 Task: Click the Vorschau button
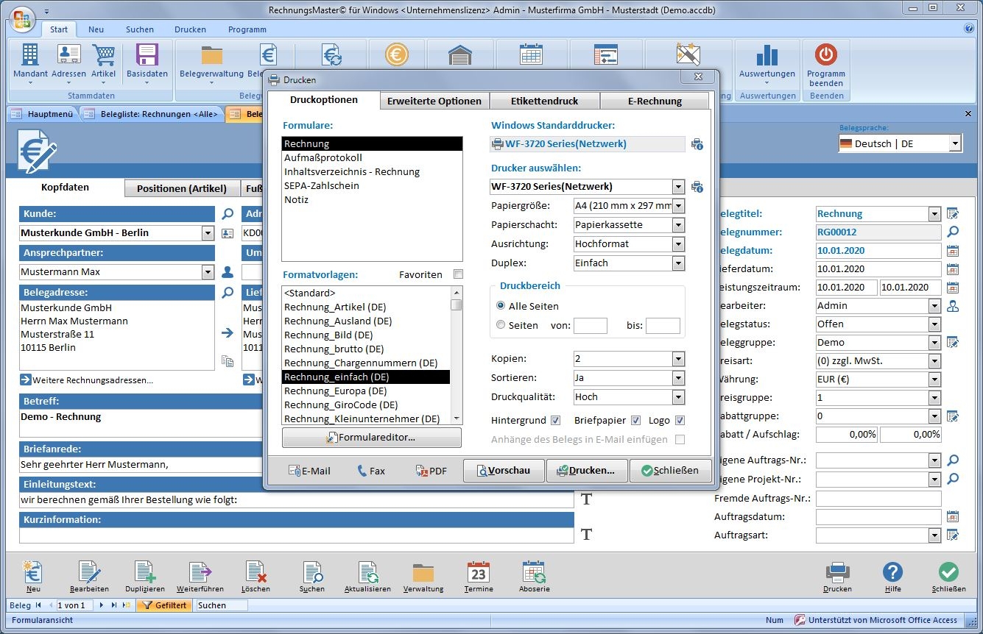(504, 471)
